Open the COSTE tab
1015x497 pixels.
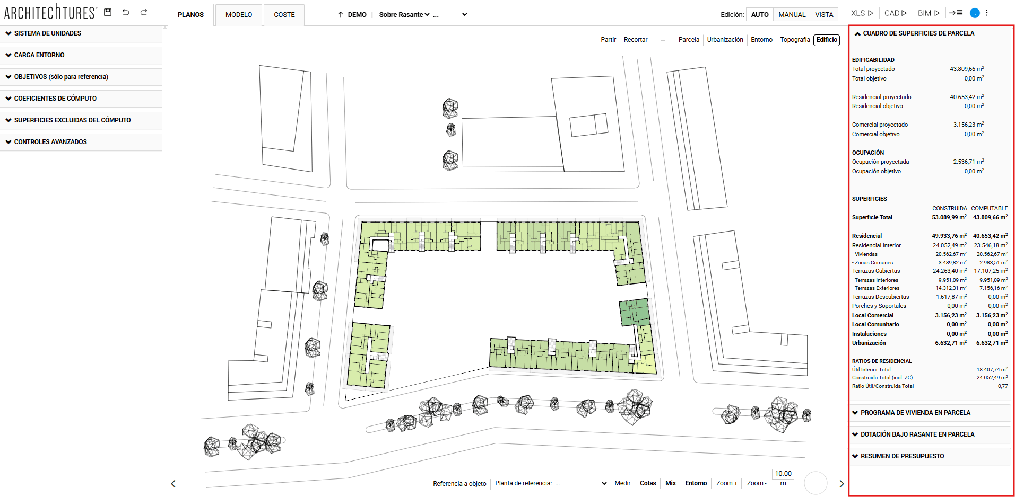point(284,15)
